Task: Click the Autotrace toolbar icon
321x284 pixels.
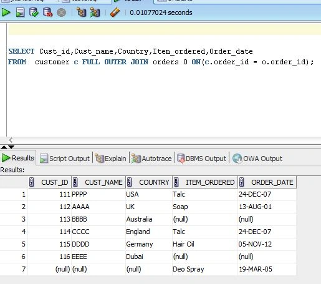Action: (95, 12)
